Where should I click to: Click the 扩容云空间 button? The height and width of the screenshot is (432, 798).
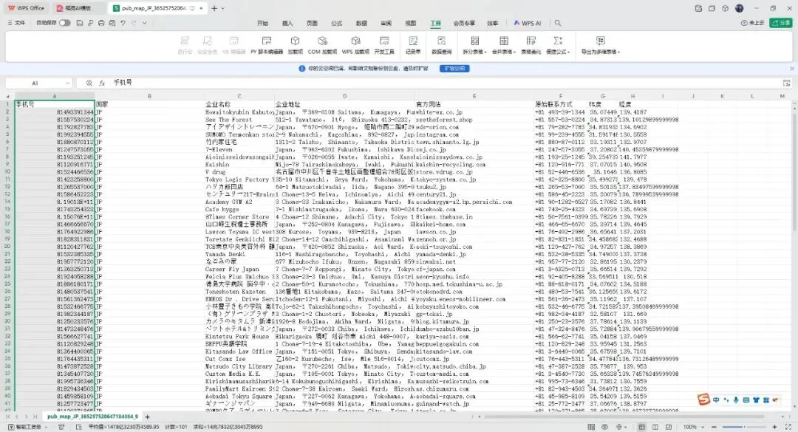click(454, 68)
